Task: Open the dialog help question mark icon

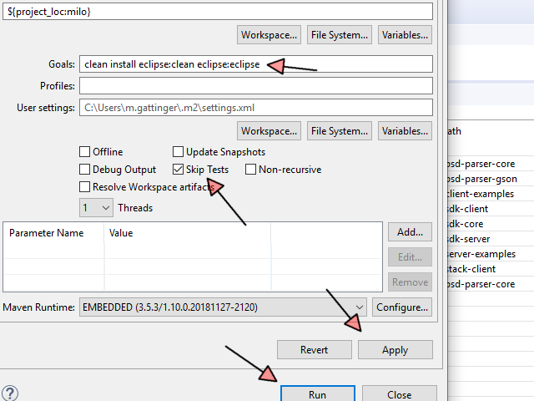Action: pyautogui.click(x=10, y=393)
